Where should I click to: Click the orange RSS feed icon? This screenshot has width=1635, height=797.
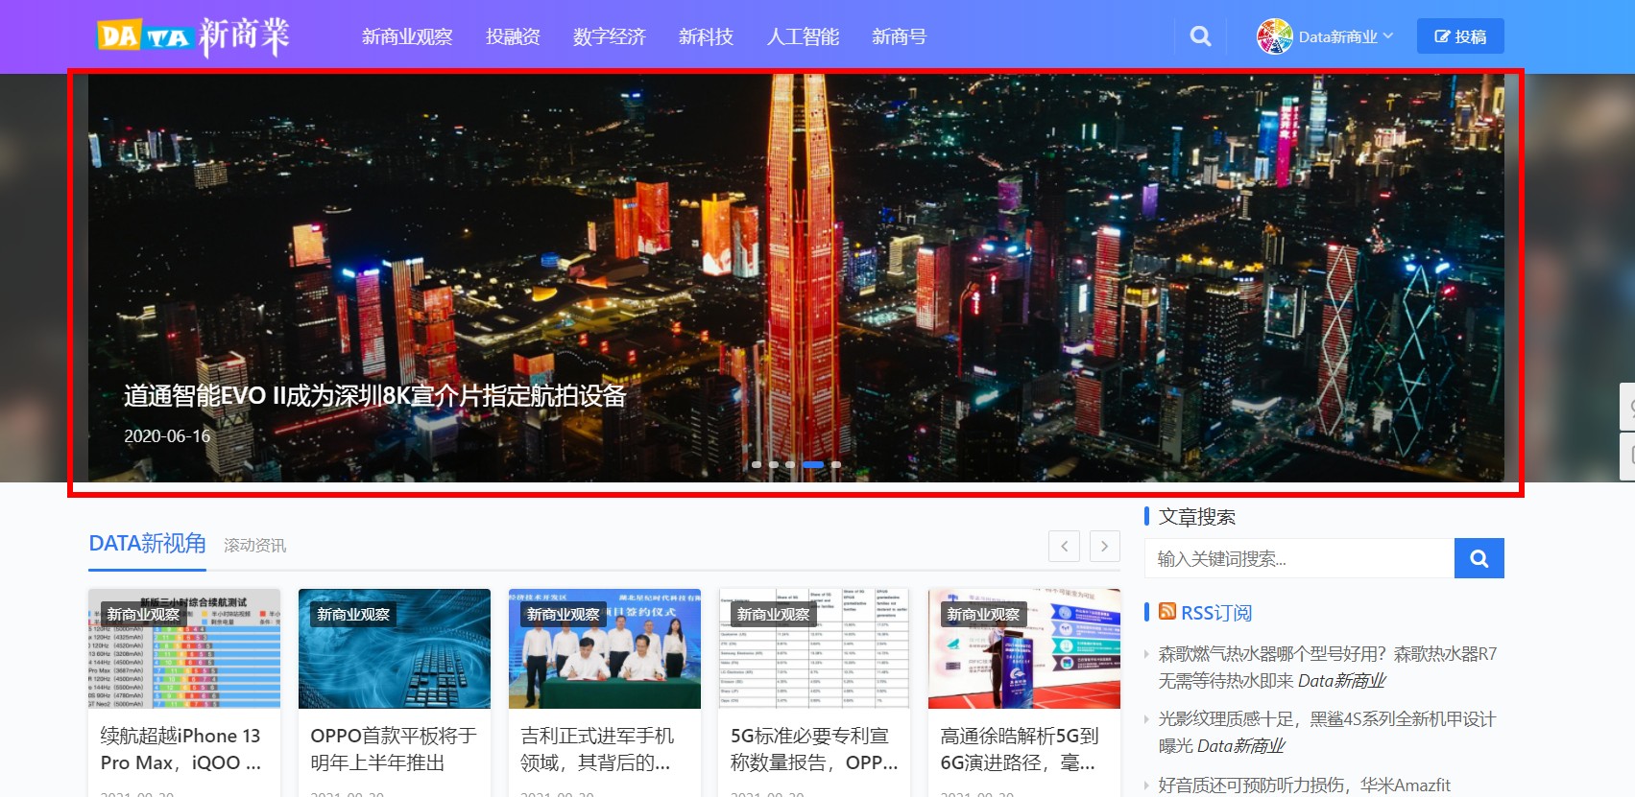click(1167, 612)
